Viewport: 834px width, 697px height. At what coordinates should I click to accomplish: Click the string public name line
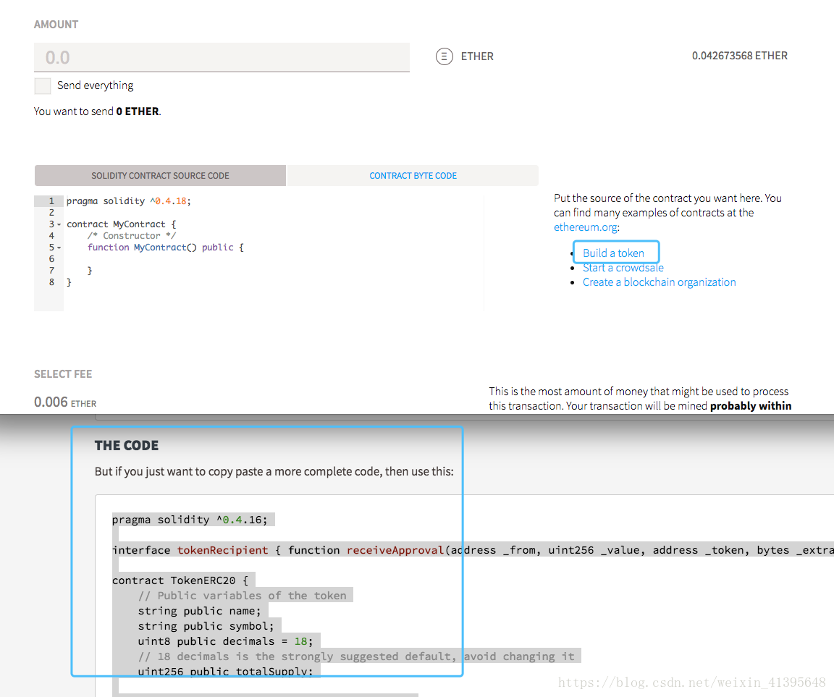point(200,611)
